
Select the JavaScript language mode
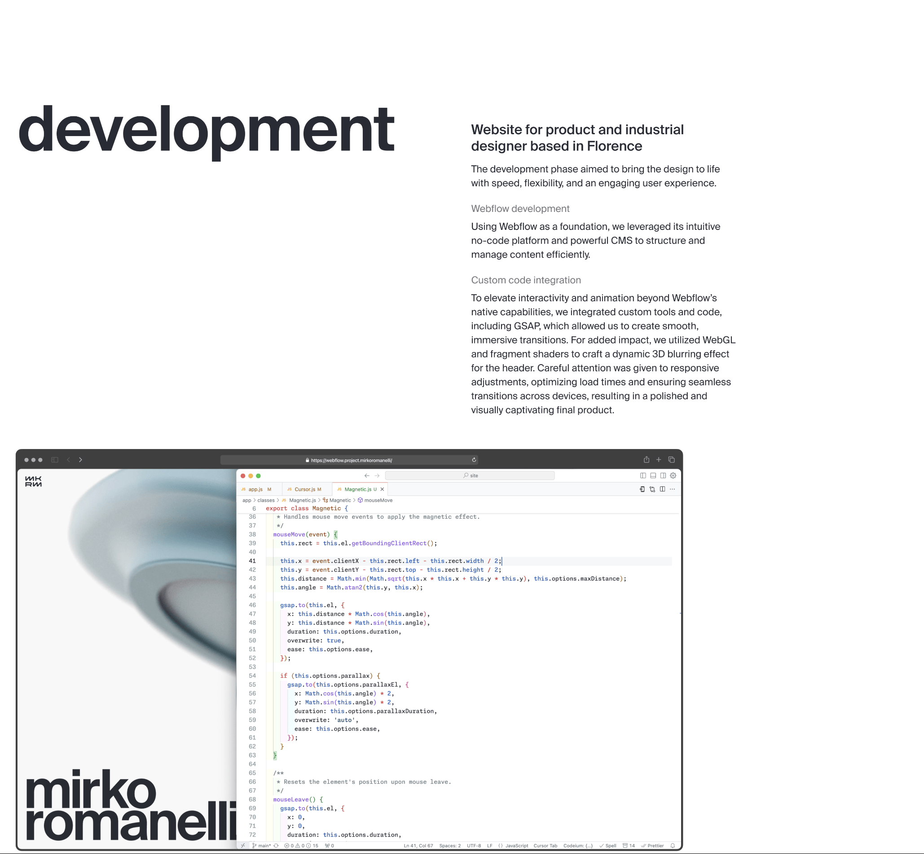pos(516,845)
